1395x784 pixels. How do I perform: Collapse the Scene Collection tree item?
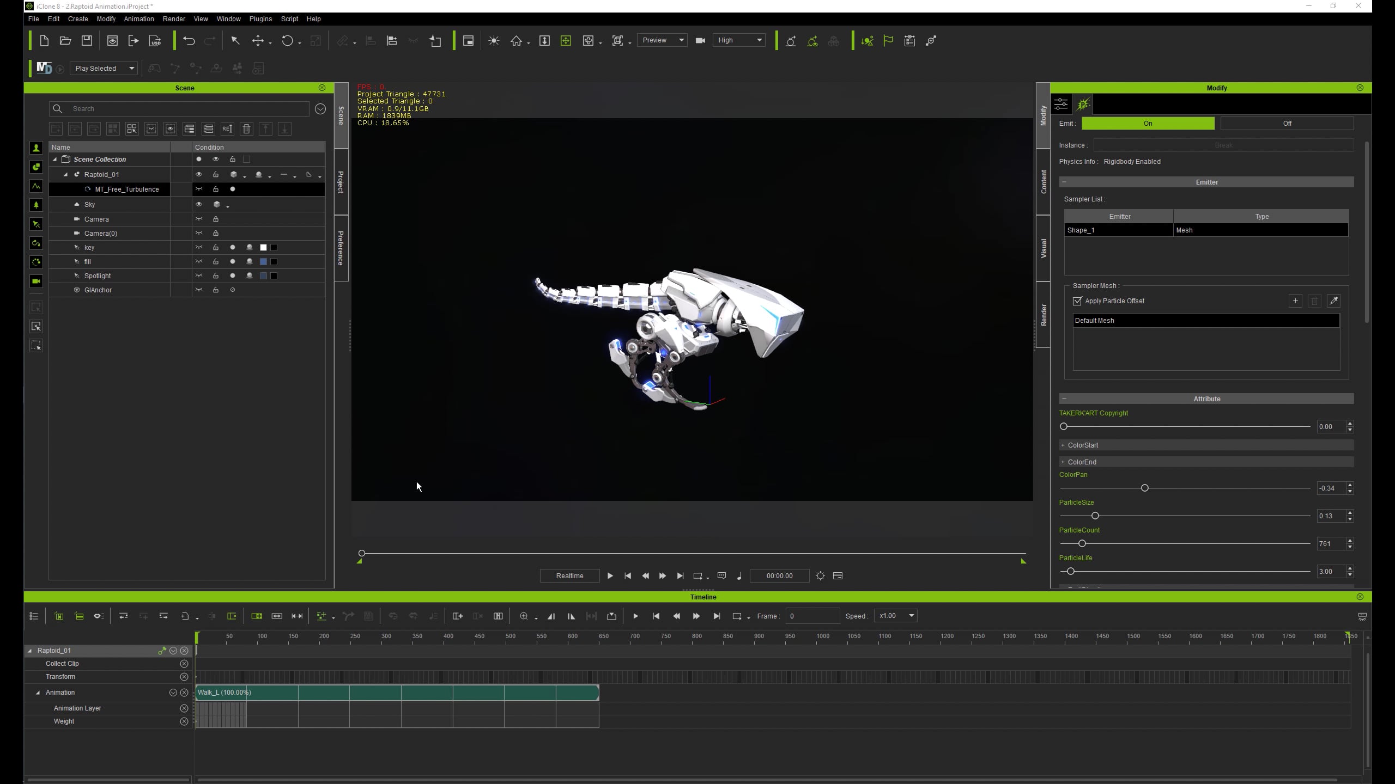[55, 159]
